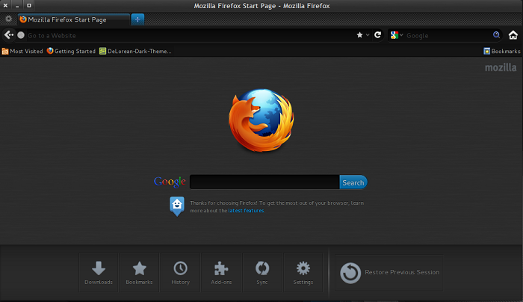Open Bookmarks from the bottom launcher bar

[139, 272]
